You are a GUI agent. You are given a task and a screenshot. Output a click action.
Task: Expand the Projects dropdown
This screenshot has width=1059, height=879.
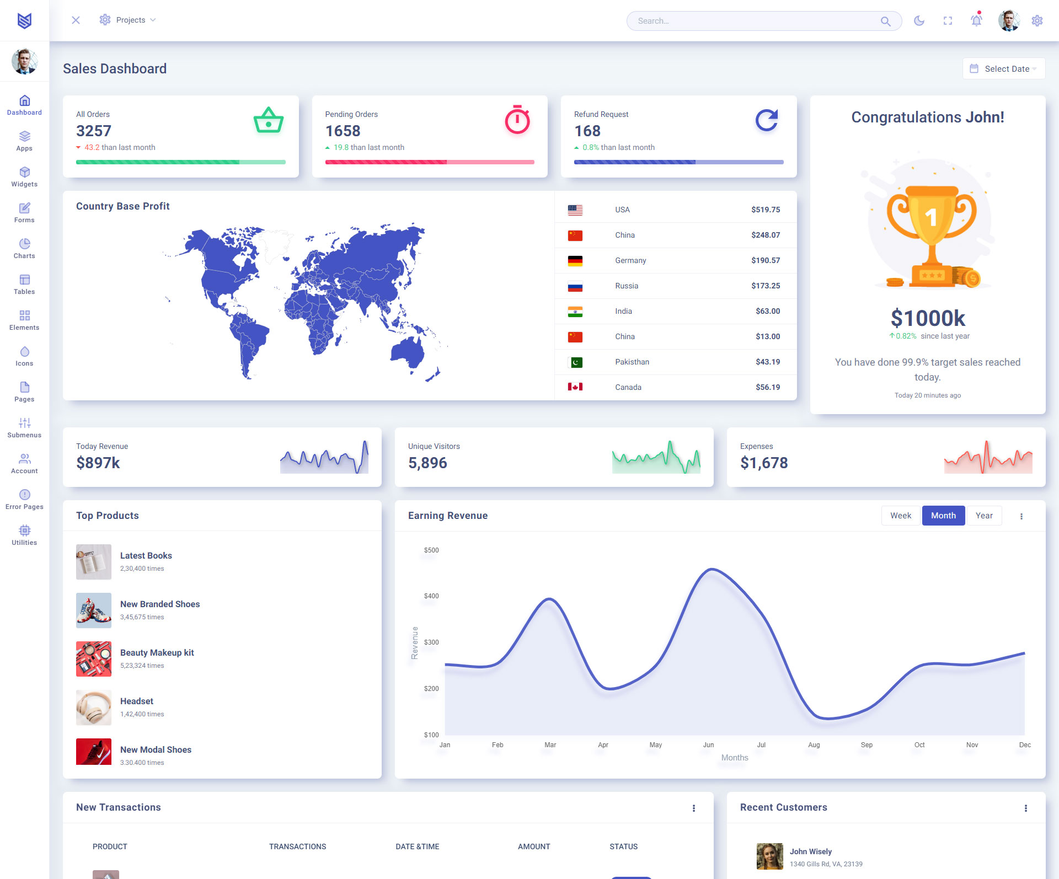[x=130, y=20]
